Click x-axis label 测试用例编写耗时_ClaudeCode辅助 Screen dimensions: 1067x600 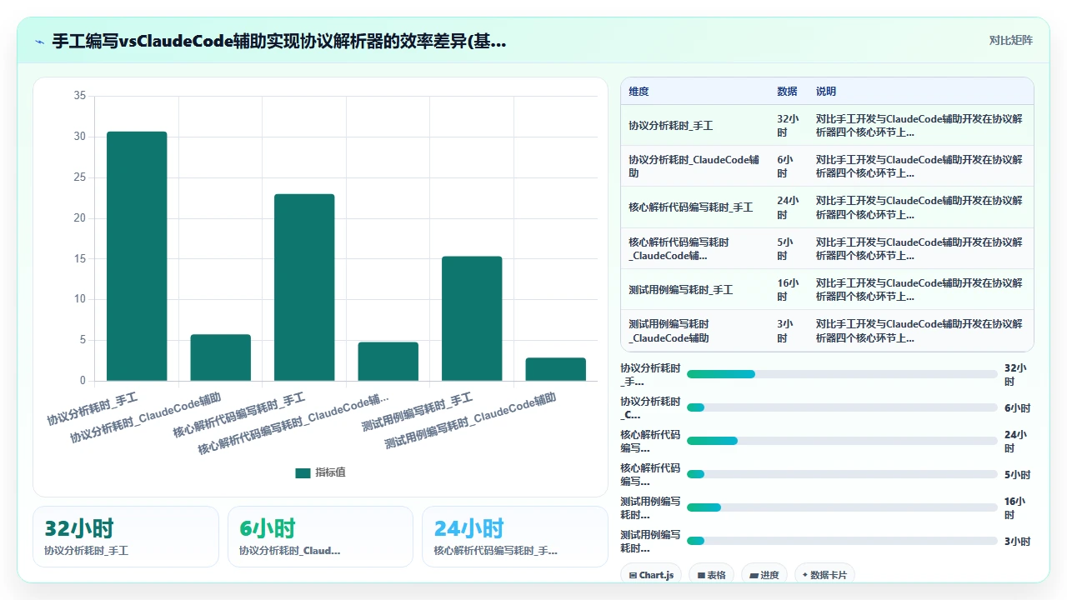[x=470, y=422]
